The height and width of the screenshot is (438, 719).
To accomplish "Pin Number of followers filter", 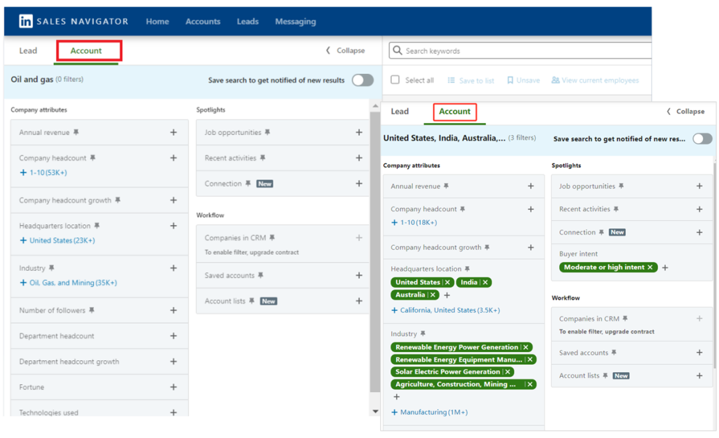I will [92, 310].
